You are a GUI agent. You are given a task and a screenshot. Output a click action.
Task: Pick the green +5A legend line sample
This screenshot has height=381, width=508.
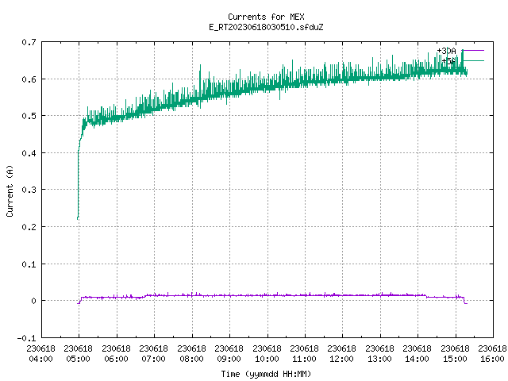click(473, 61)
